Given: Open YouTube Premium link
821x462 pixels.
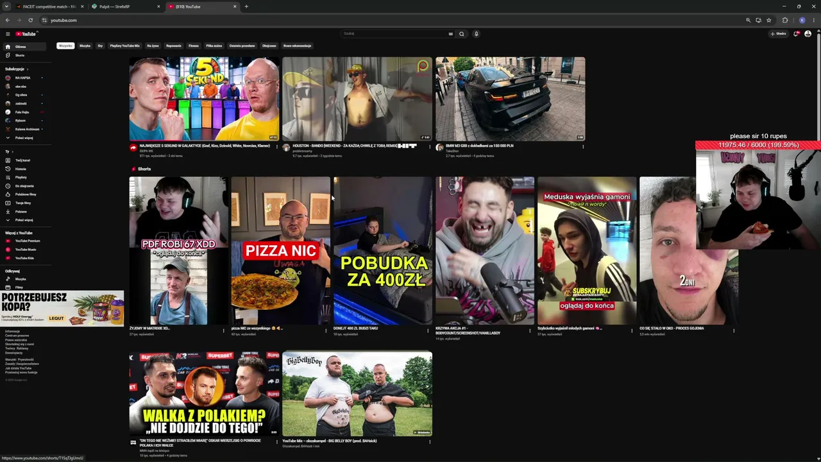Looking at the screenshot, I should point(23,241).
